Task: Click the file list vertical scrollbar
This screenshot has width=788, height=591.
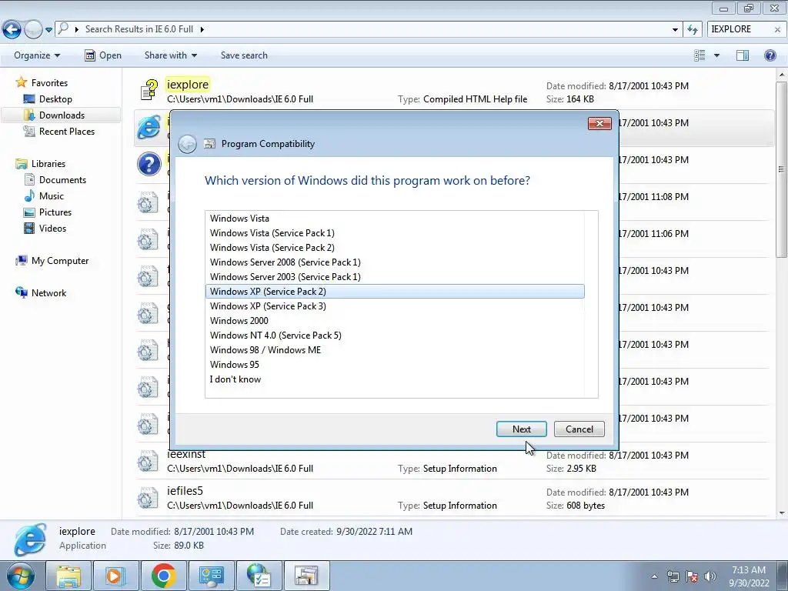Action: [x=782, y=169]
